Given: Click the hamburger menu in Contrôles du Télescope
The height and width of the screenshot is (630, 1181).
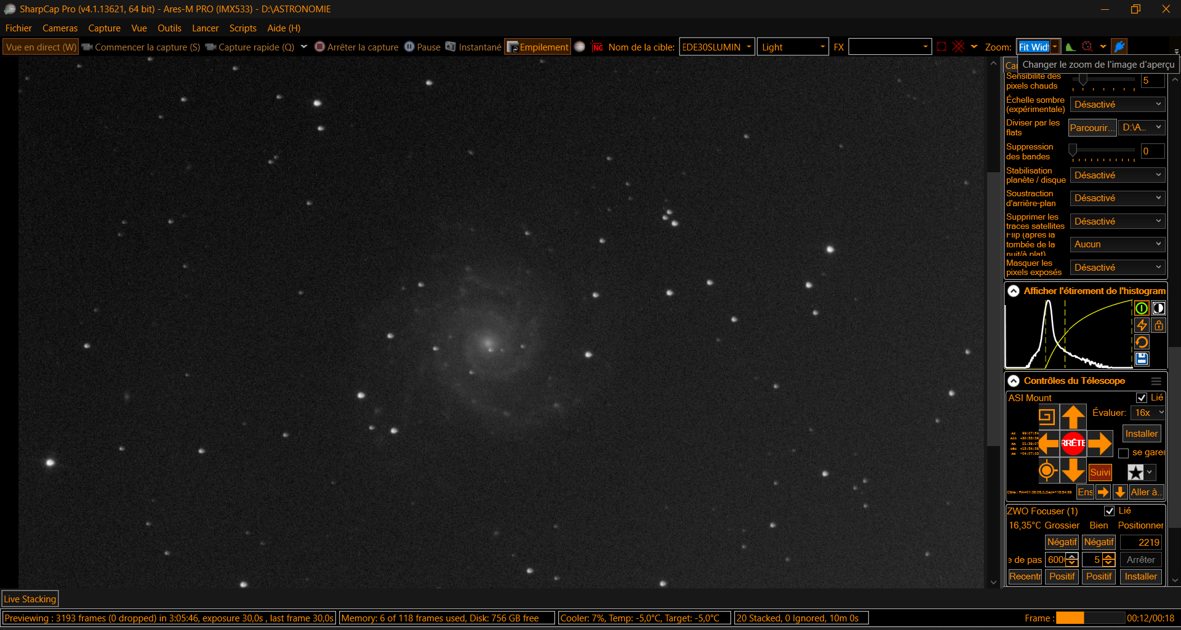Looking at the screenshot, I should (x=1156, y=381).
